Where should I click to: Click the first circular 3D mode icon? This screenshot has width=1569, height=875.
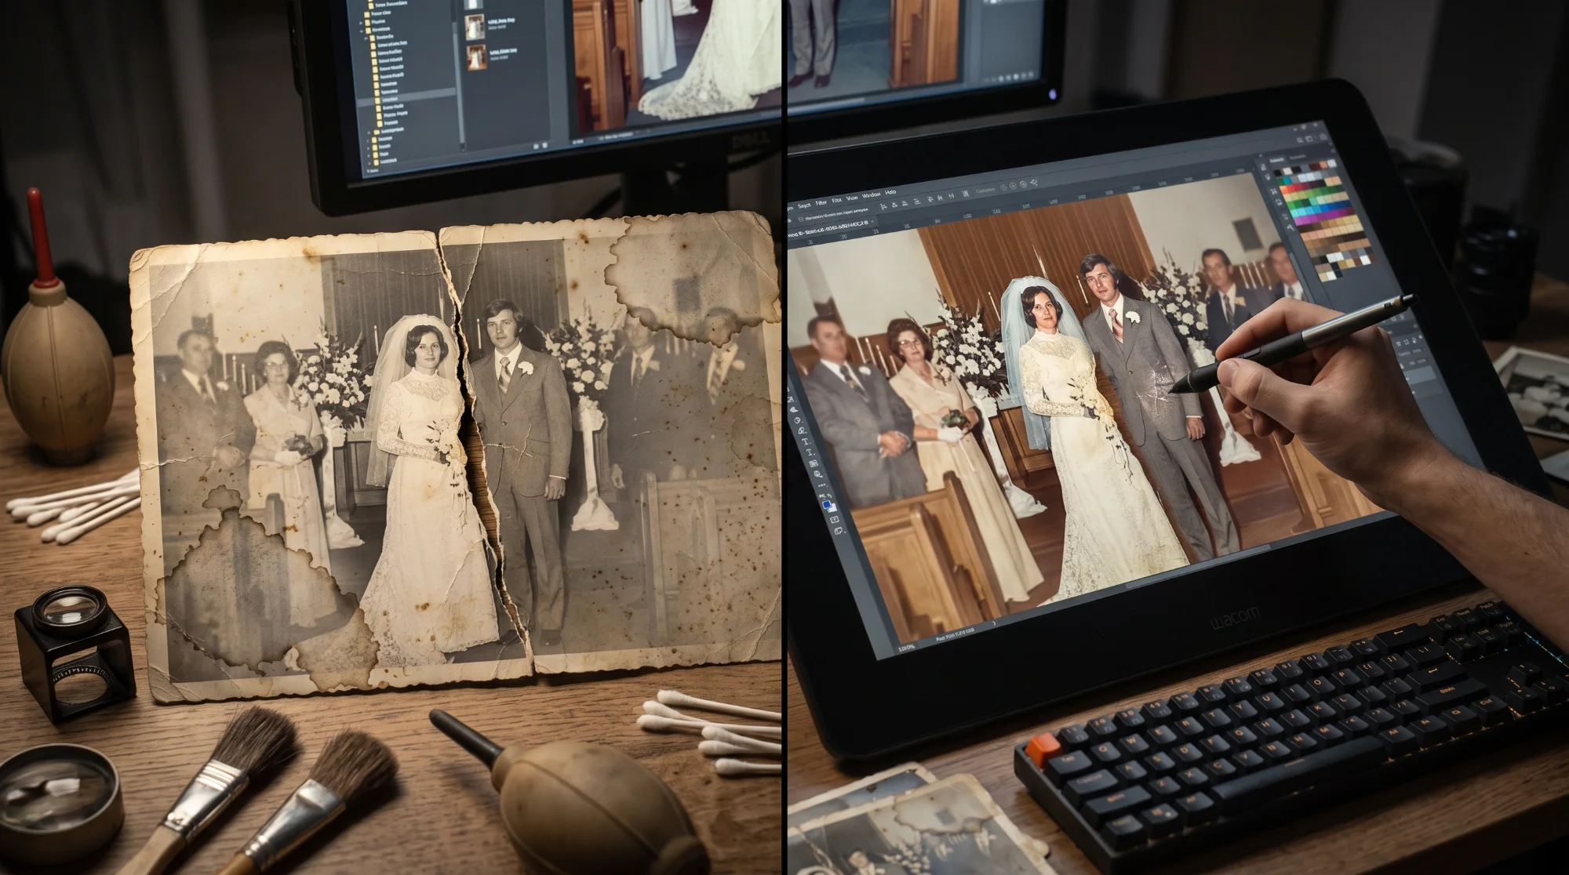pos(1003,187)
